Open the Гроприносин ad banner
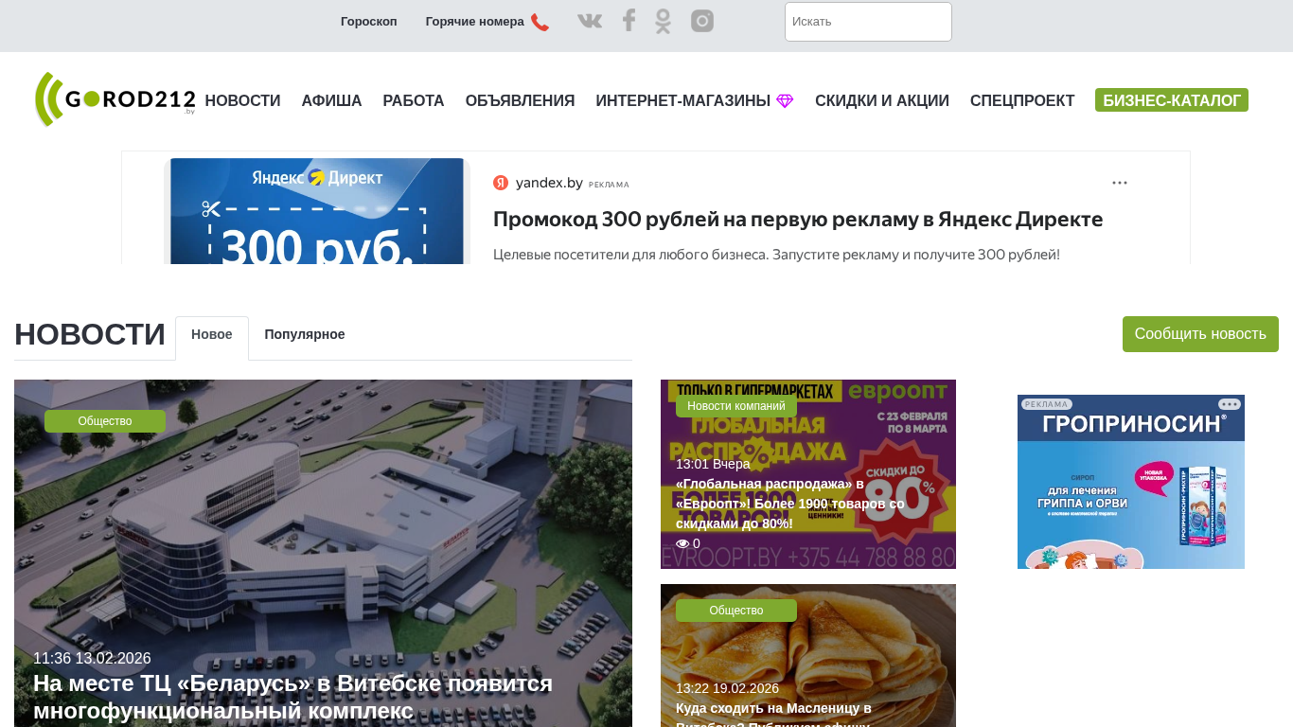The height and width of the screenshot is (727, 1293). (x=1131, y=482)
